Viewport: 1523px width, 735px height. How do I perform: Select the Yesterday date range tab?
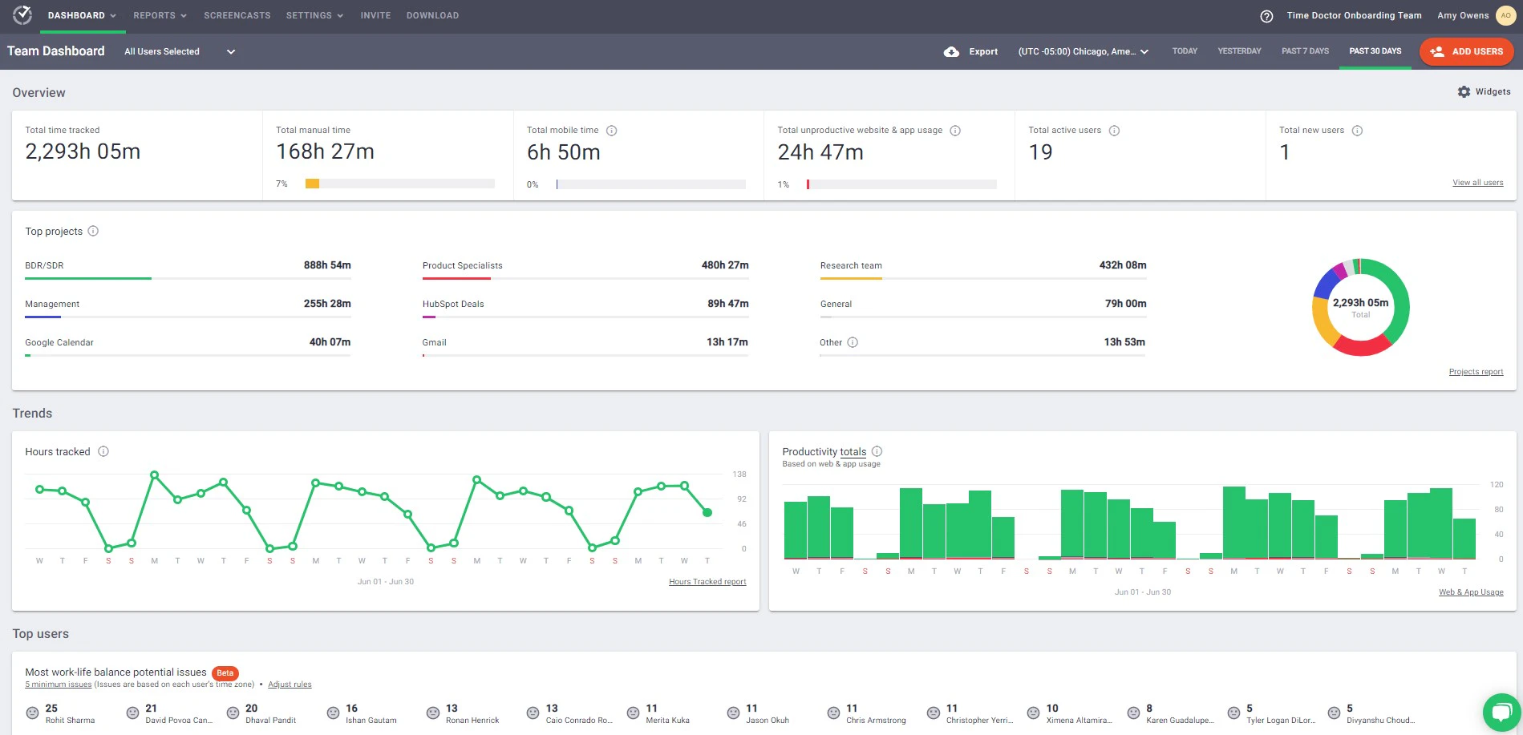coord(1239,51)
